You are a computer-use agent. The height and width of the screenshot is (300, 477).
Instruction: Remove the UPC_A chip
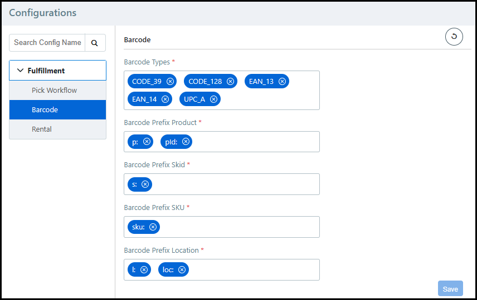(213, 99)
